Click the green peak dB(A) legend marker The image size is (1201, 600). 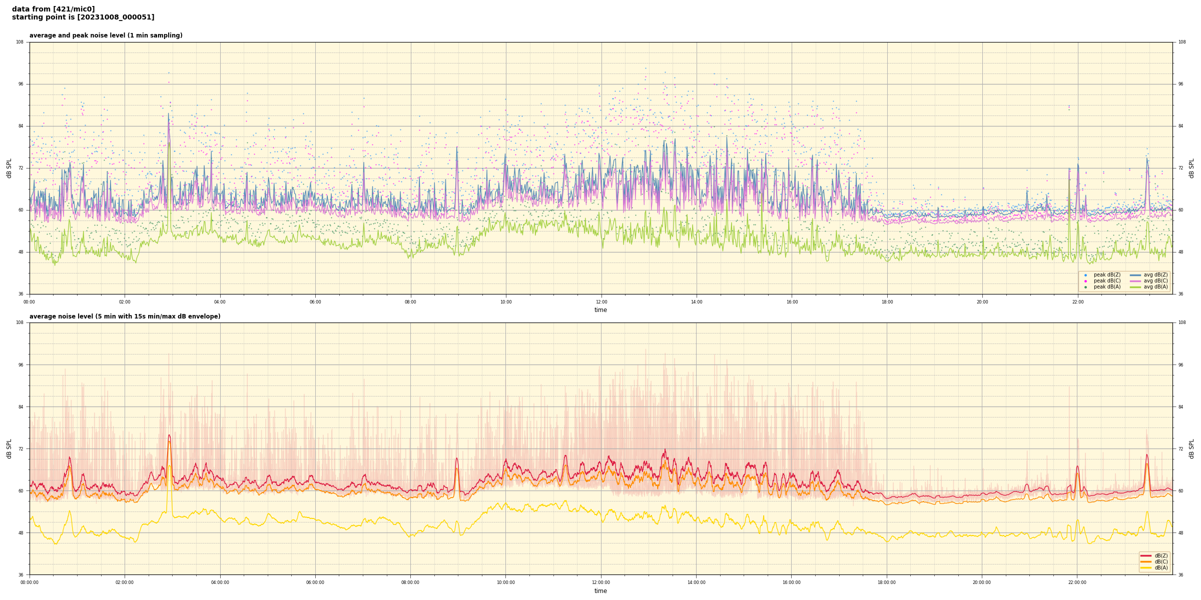pos(1085,287)
